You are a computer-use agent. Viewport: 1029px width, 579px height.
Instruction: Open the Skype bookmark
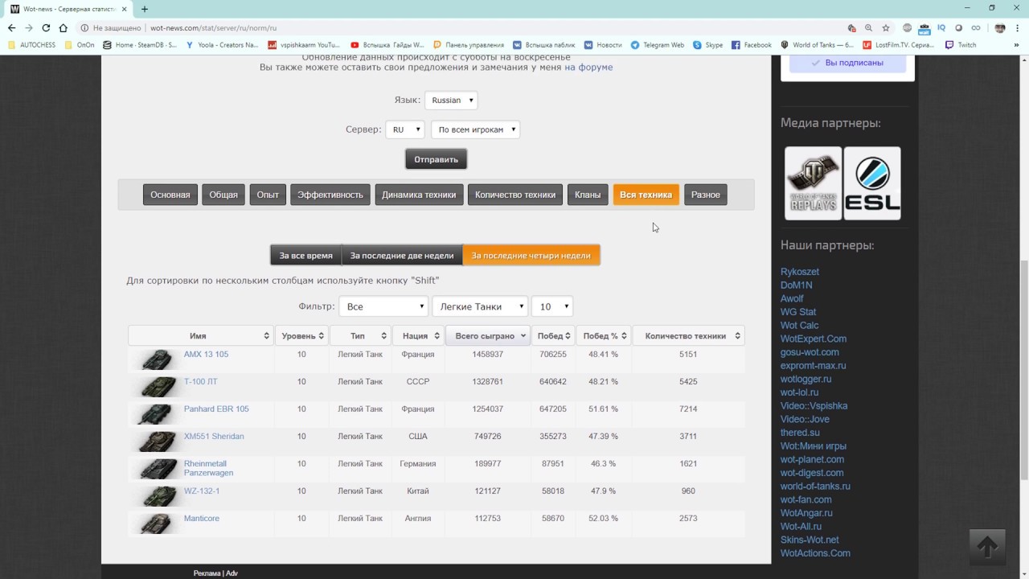pyautogui.click(x=707, y=45)
